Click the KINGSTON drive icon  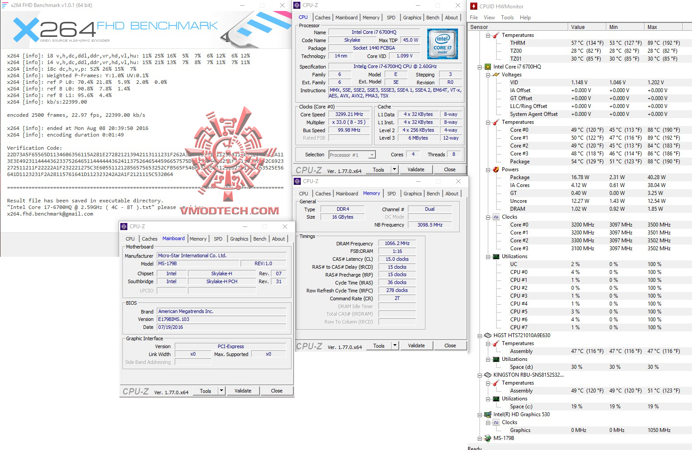coord(487,375)
